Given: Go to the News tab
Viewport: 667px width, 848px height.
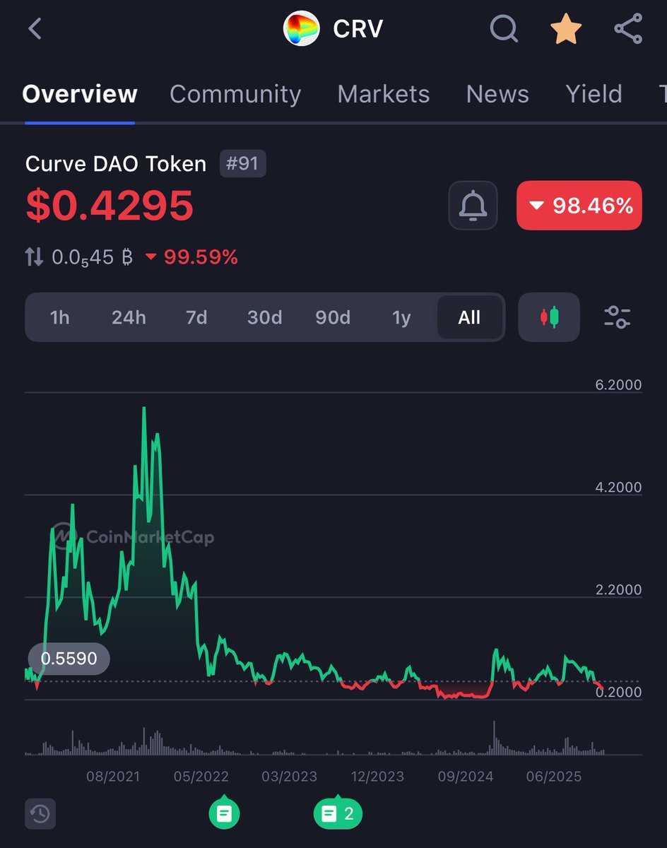Looking at the screenshot, I should (497, 94).
